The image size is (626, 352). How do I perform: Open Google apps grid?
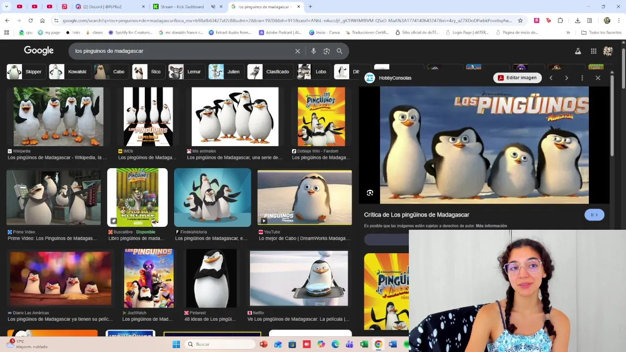click(x=593, y=51)
